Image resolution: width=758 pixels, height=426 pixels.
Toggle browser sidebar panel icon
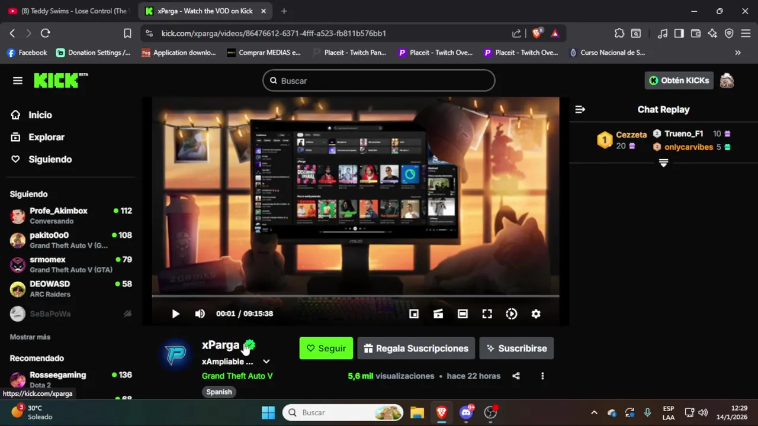tap(679, 33)
